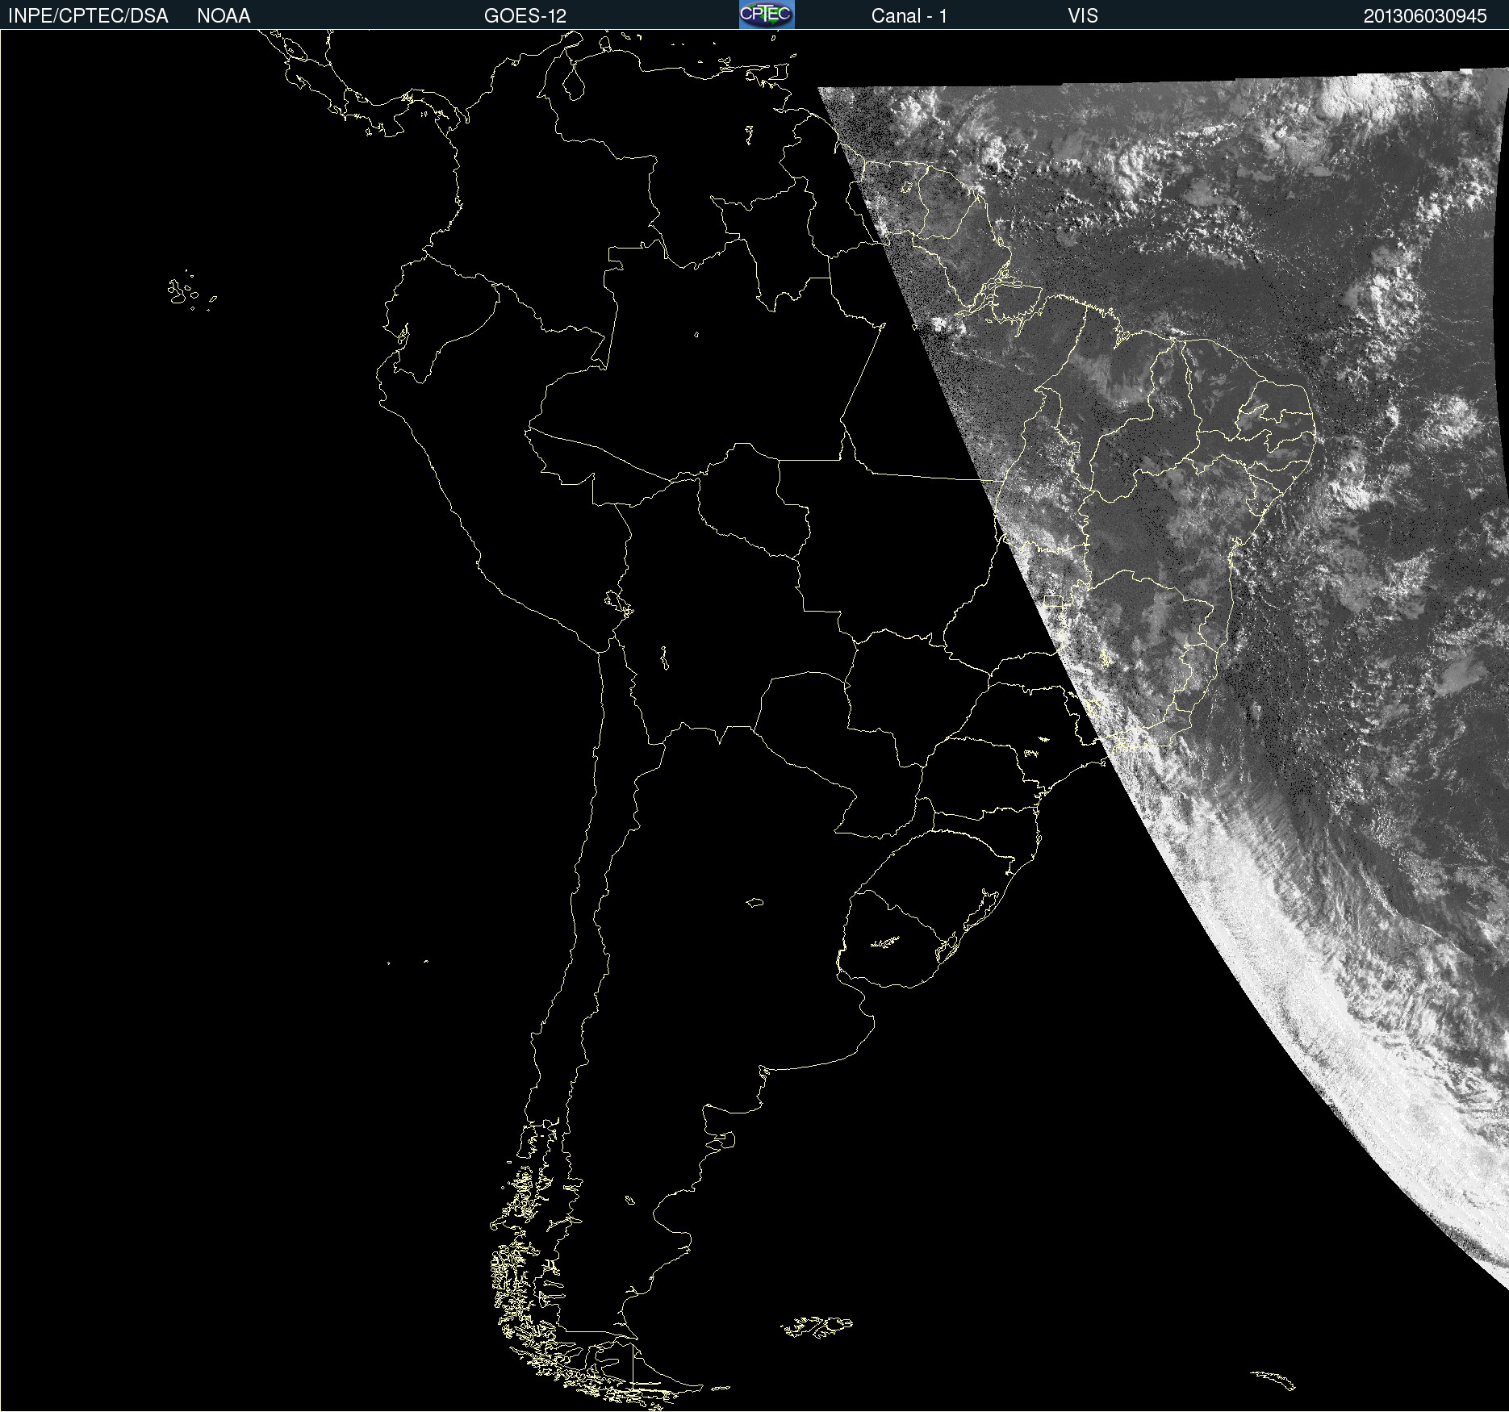Click the INPE/CPTEC/DSA header text
This screenshot has height=1412, width=1509.
tap(88, 16)
